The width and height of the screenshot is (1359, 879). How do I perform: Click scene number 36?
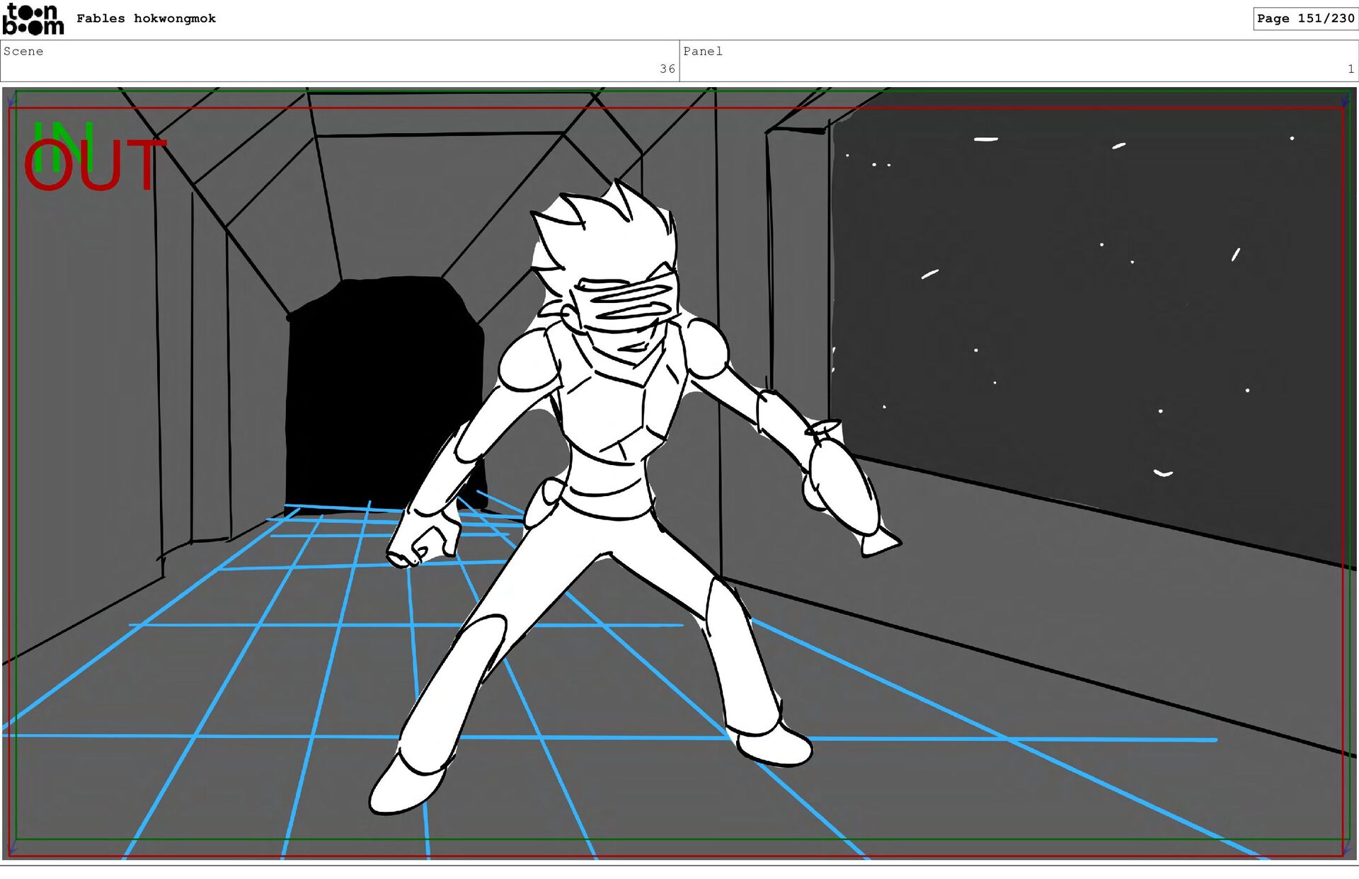point(667,69)
